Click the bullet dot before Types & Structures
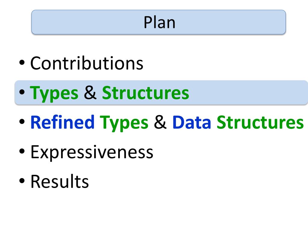Viewport: 308px width, 231px height. click(22, 92)
